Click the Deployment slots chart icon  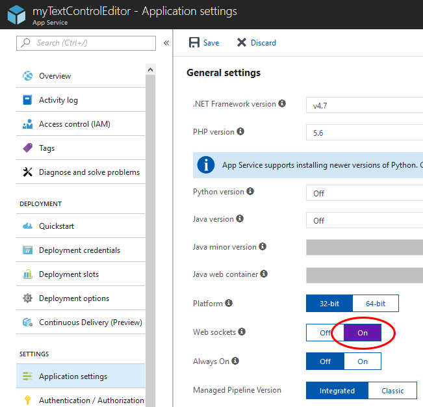27,274
